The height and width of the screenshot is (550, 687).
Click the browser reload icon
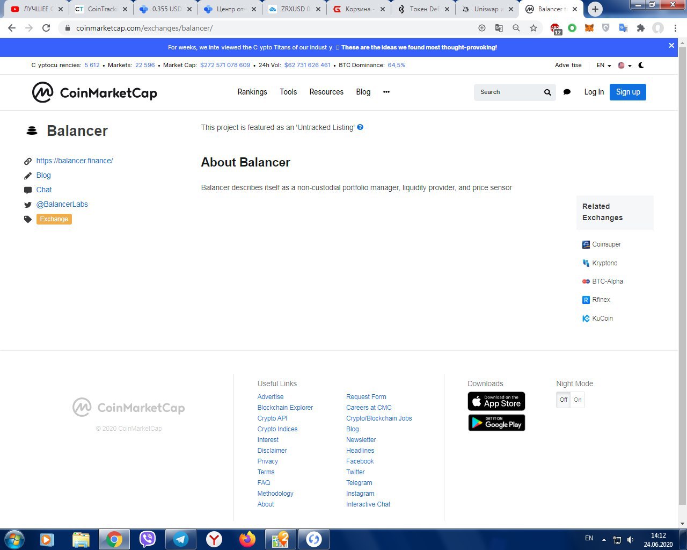coord(46,28)
